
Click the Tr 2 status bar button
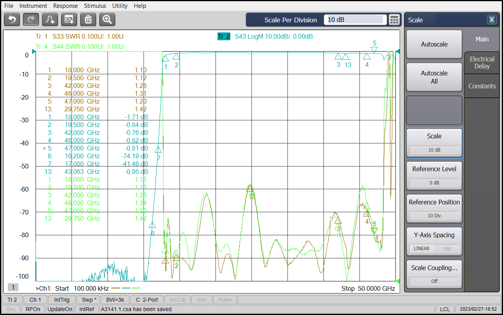[x=12, y=300]
